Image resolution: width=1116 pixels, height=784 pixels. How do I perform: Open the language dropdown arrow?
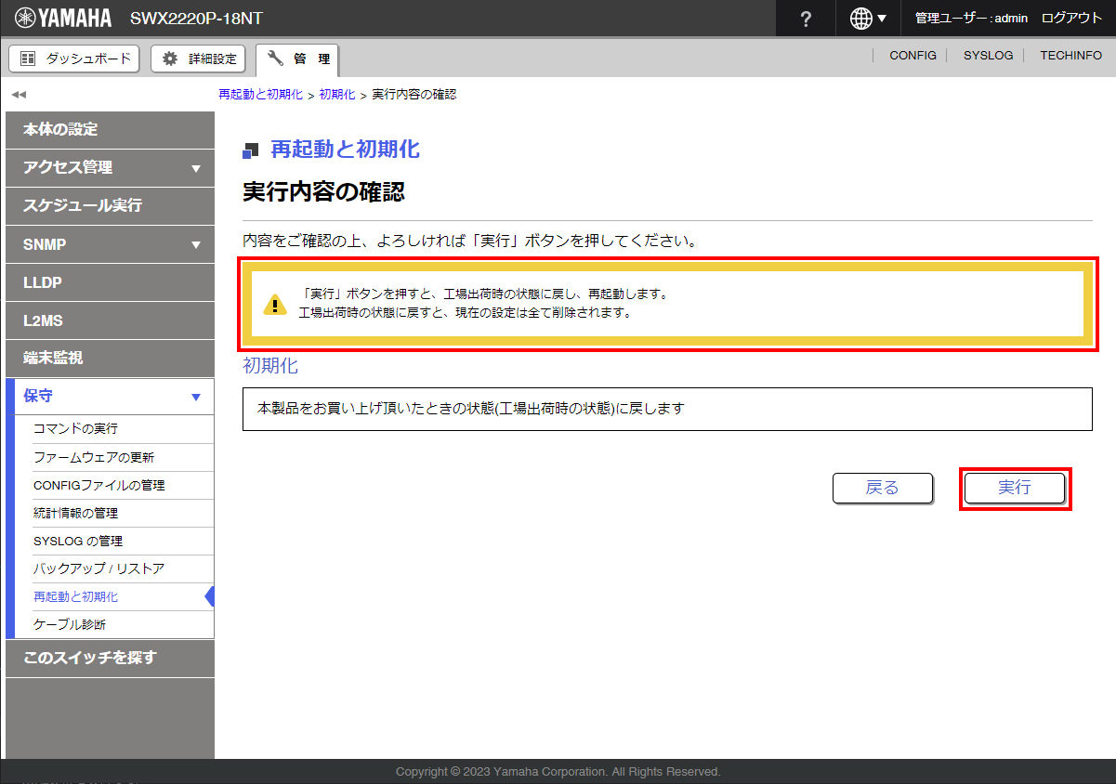tap(884, 18)
